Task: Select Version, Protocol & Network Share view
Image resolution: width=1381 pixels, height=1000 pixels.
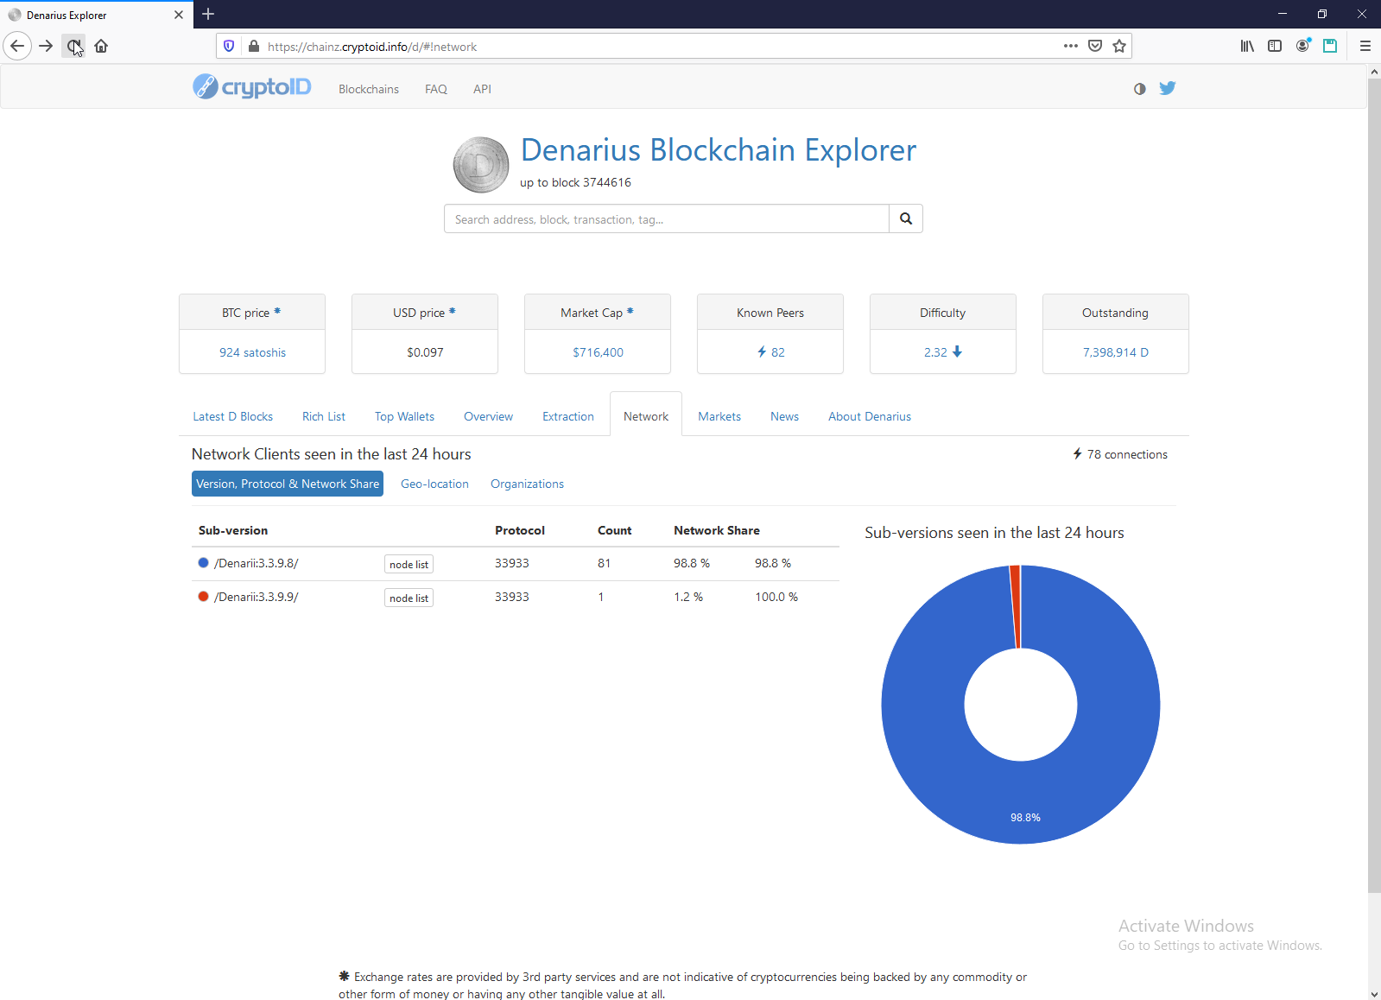Action: (x=288, y=484)
